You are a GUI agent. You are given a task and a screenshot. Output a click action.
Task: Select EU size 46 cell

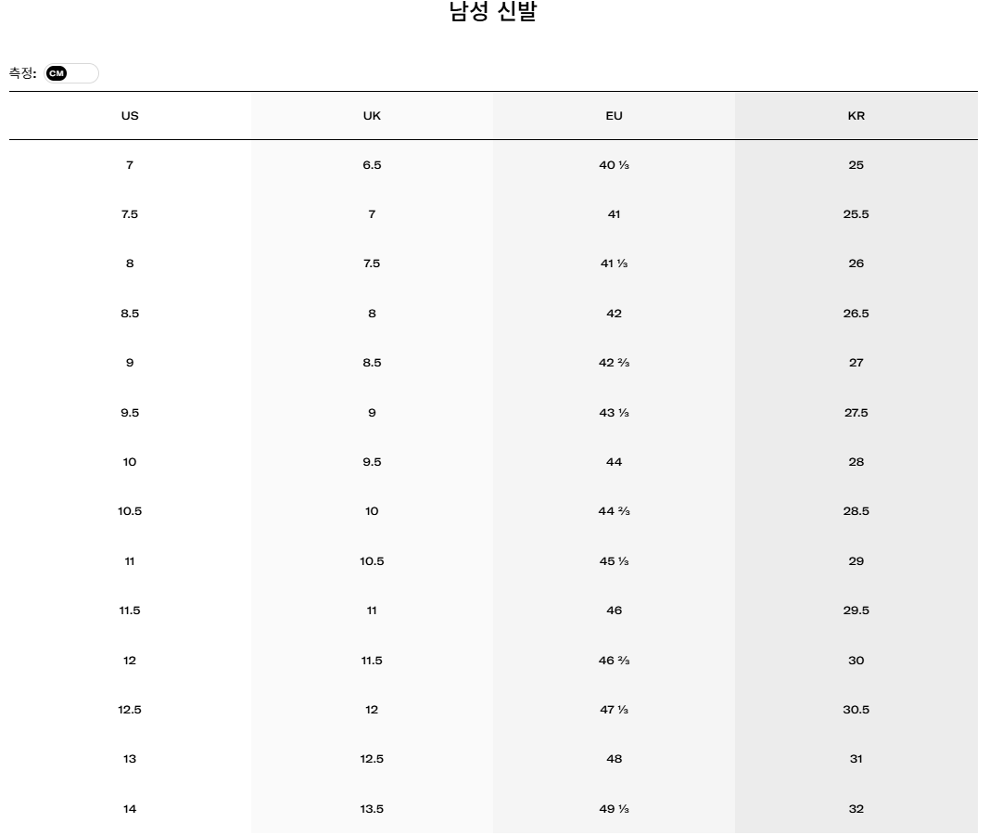615,610
